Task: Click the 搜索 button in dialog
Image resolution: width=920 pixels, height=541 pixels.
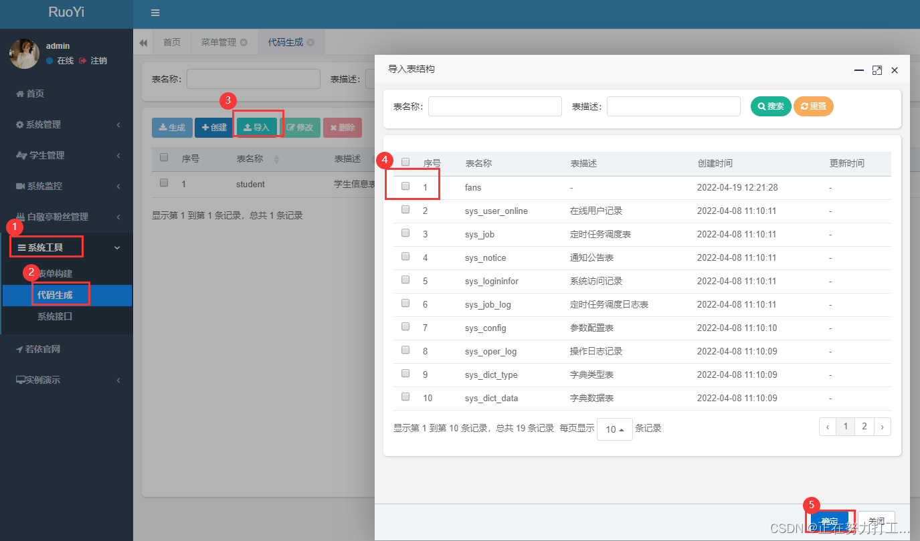Action: pyautogui.click(x=771, y=106)
